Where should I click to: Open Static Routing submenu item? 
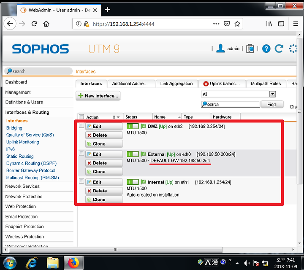(20, 157)
